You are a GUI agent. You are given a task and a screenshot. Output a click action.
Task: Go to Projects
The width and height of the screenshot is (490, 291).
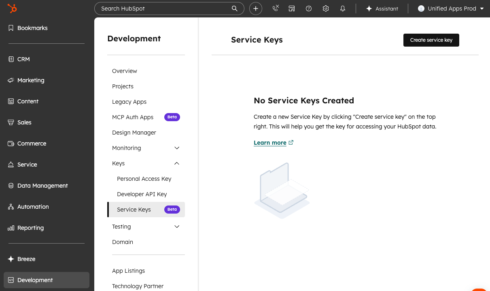tap(123, 86)
